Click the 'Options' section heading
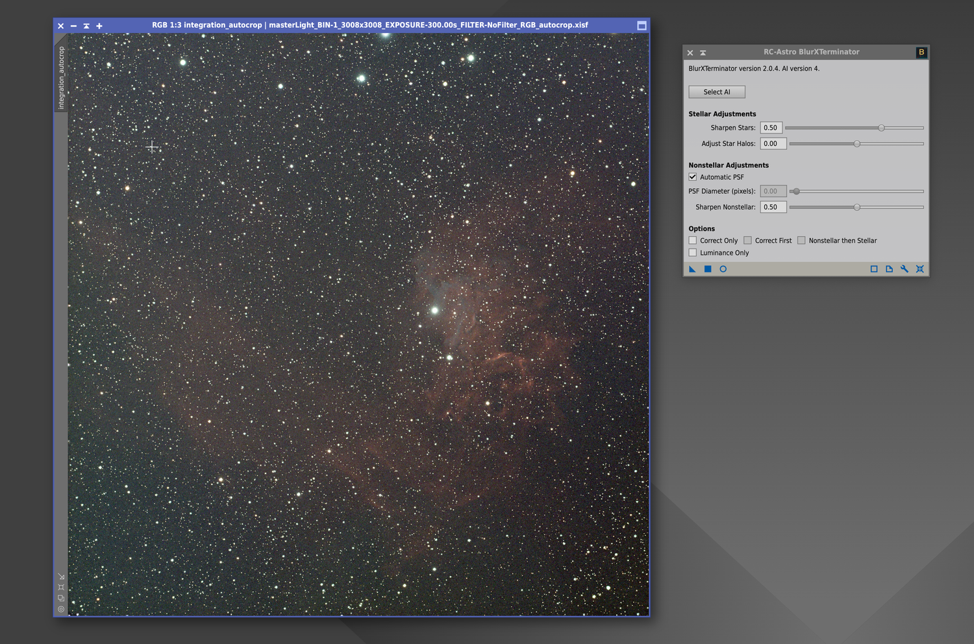The height and width of the screenshot is (644, 974). pos(702,229)
